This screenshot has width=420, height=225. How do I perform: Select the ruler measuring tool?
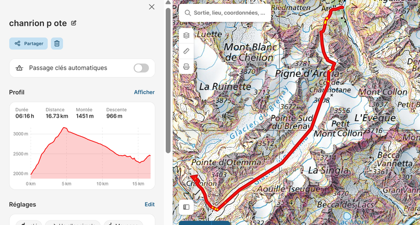click(186, 51)
